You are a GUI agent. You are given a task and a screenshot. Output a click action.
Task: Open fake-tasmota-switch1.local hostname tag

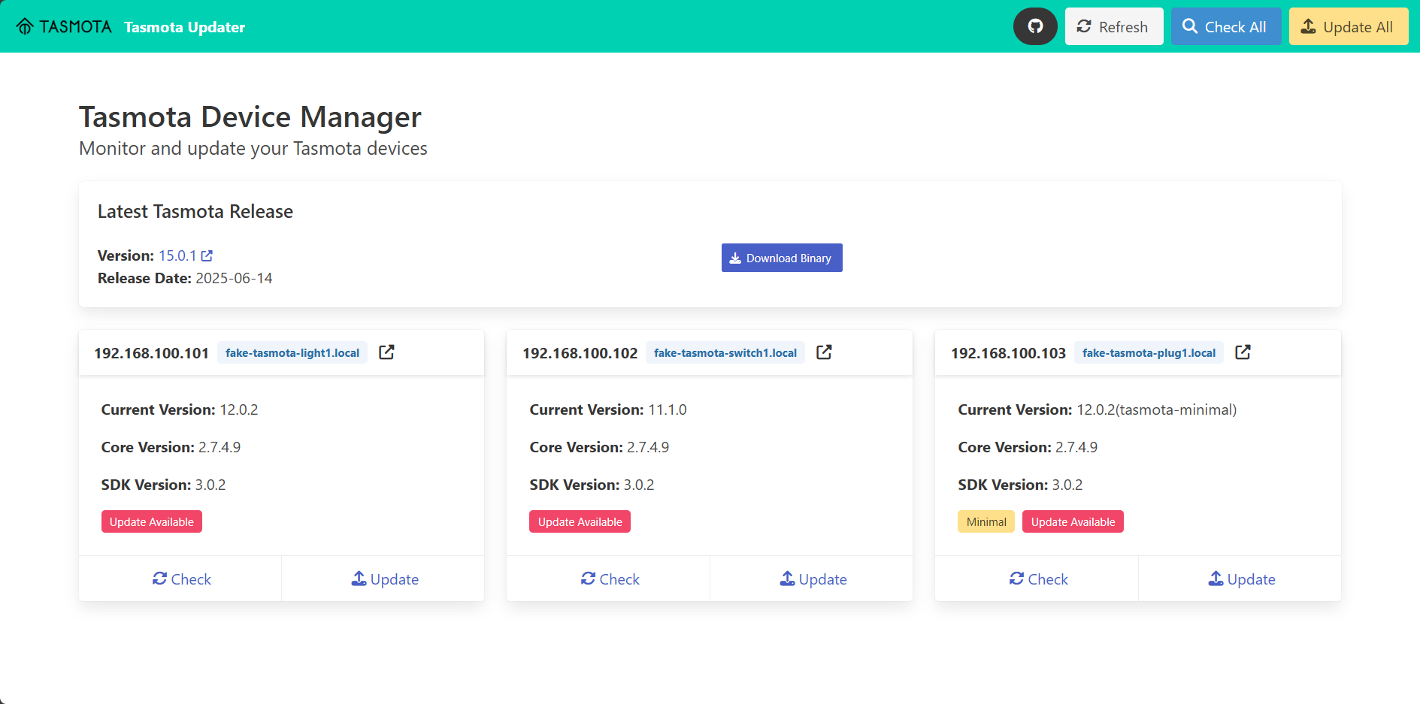725,352
